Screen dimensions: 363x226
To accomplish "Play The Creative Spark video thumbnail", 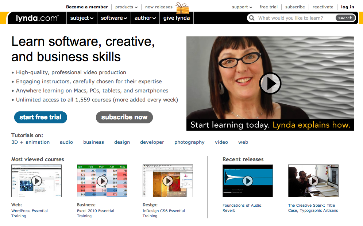I will click(313, 181).
